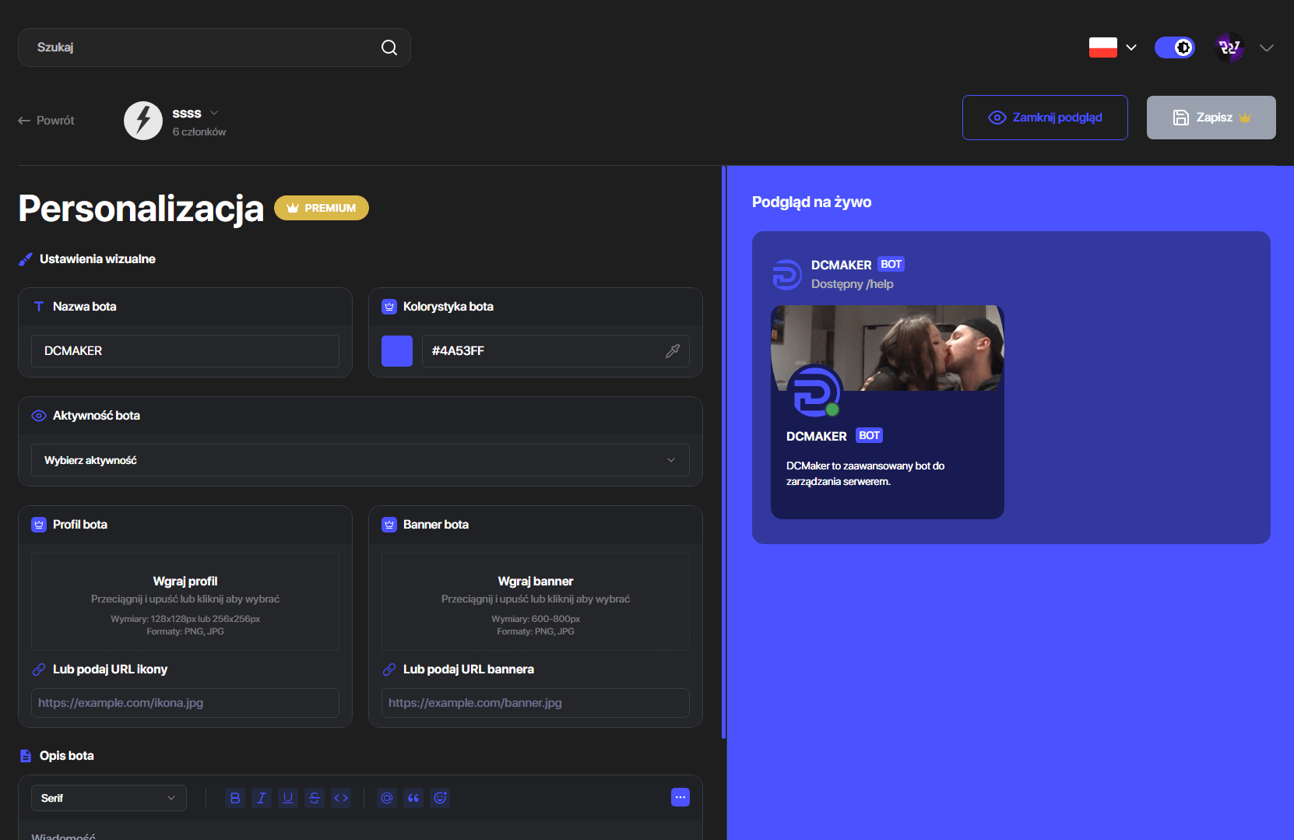
Task: Expand the user account menu chevron
Action: pyautogui.click(x=1267, y=47)
